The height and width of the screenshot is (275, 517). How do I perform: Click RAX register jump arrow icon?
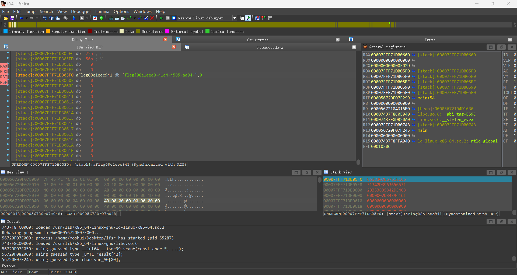[413, 55]
